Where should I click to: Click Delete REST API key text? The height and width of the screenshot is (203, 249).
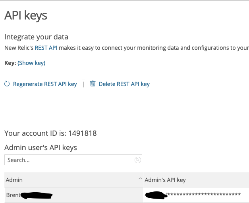tap(124, 84)
